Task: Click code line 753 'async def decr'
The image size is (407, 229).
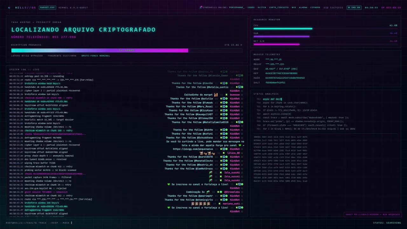Action: [272, 99]
